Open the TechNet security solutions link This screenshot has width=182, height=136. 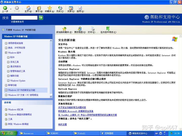pos(87,115)
